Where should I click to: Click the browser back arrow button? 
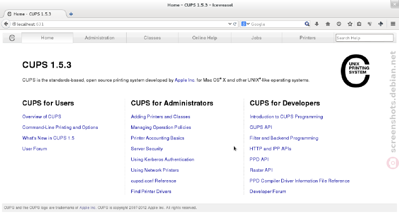[x=6, y=24]
